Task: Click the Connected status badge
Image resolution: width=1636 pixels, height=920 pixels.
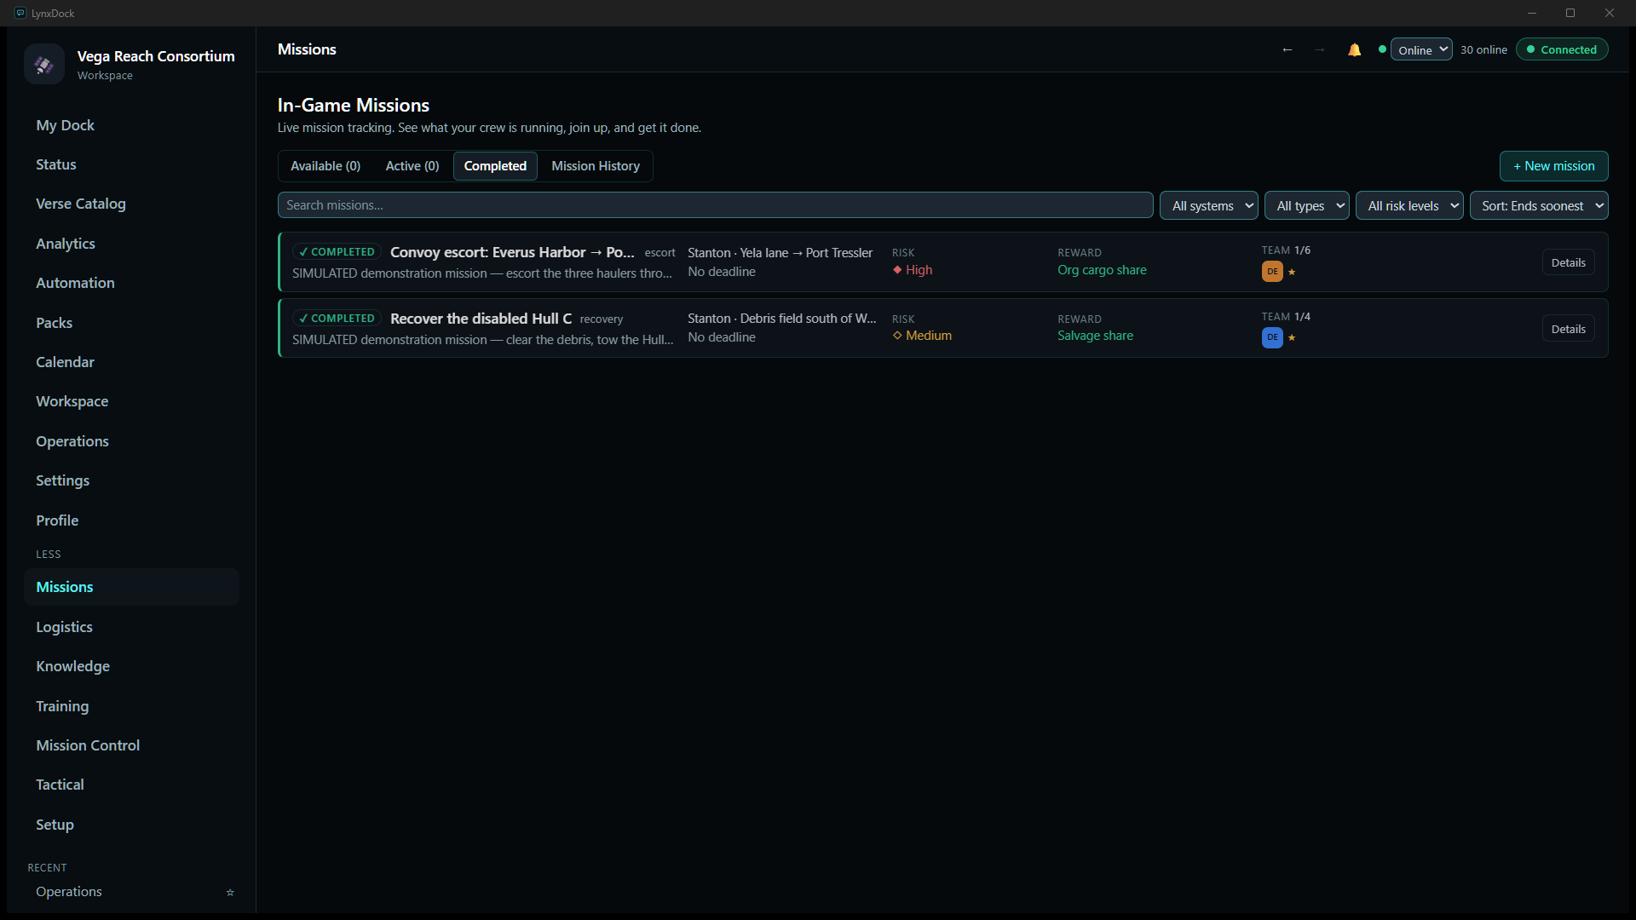Action: [x=1562, y=50]
